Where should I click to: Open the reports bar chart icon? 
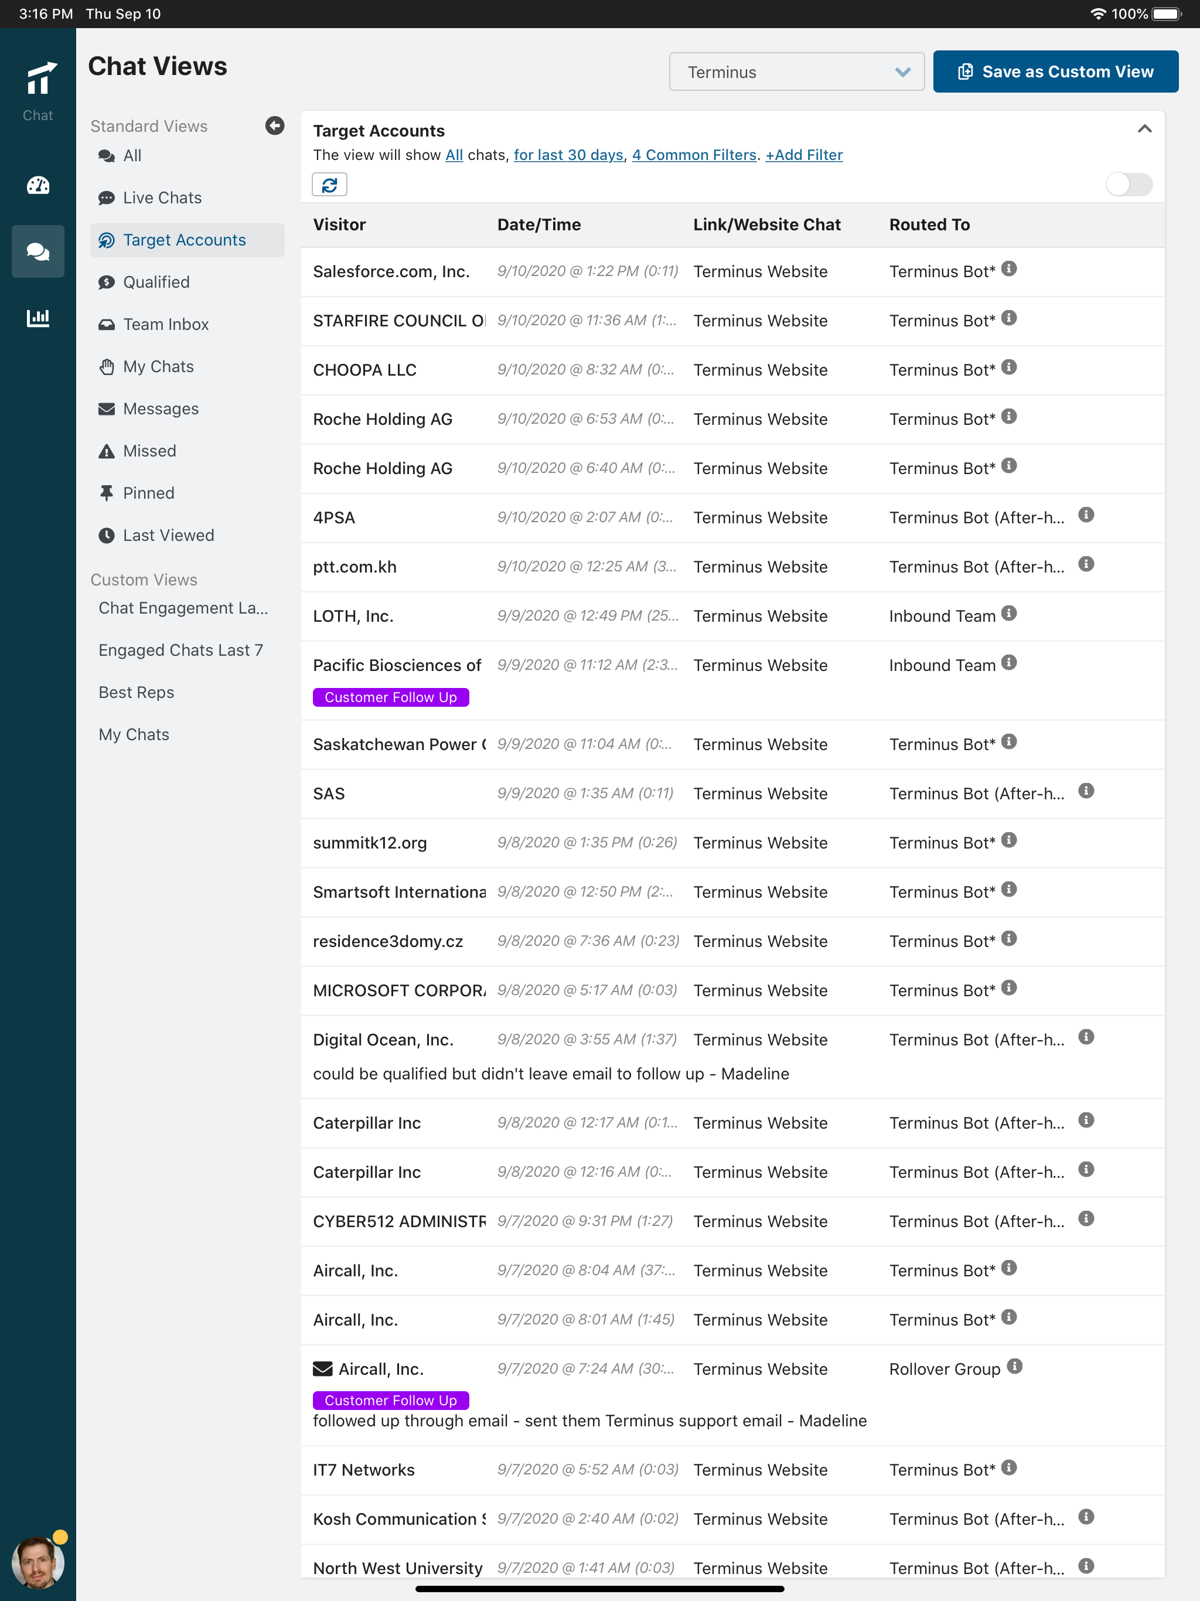[x=37, y=317]
